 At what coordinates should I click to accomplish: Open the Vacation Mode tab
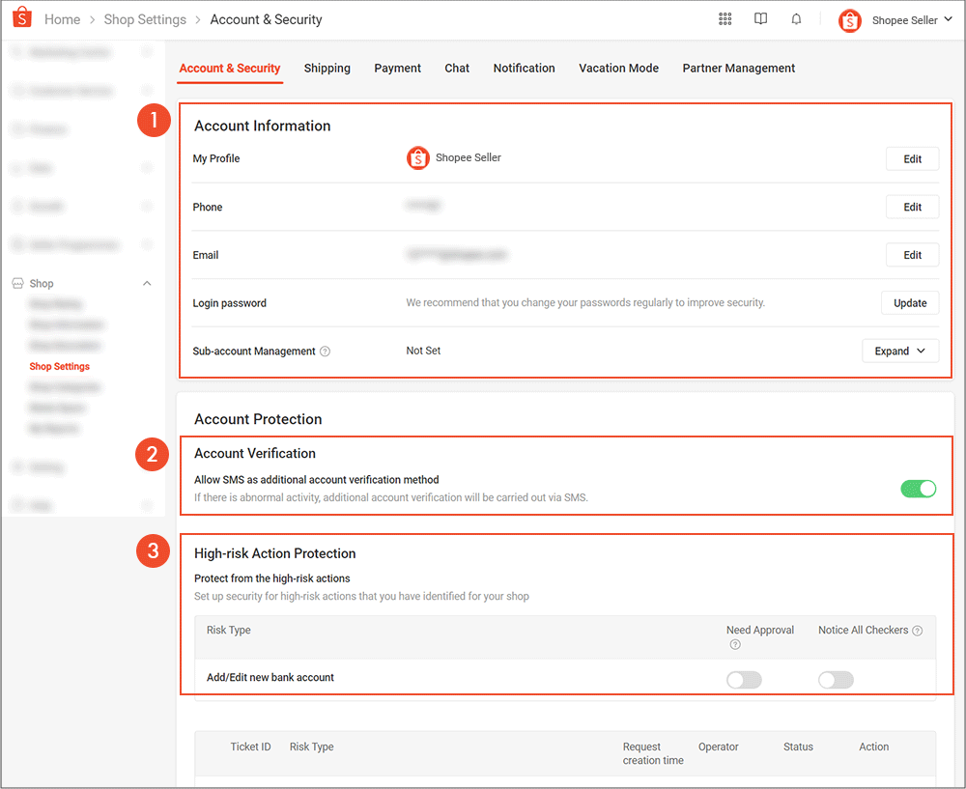point(618,68)
